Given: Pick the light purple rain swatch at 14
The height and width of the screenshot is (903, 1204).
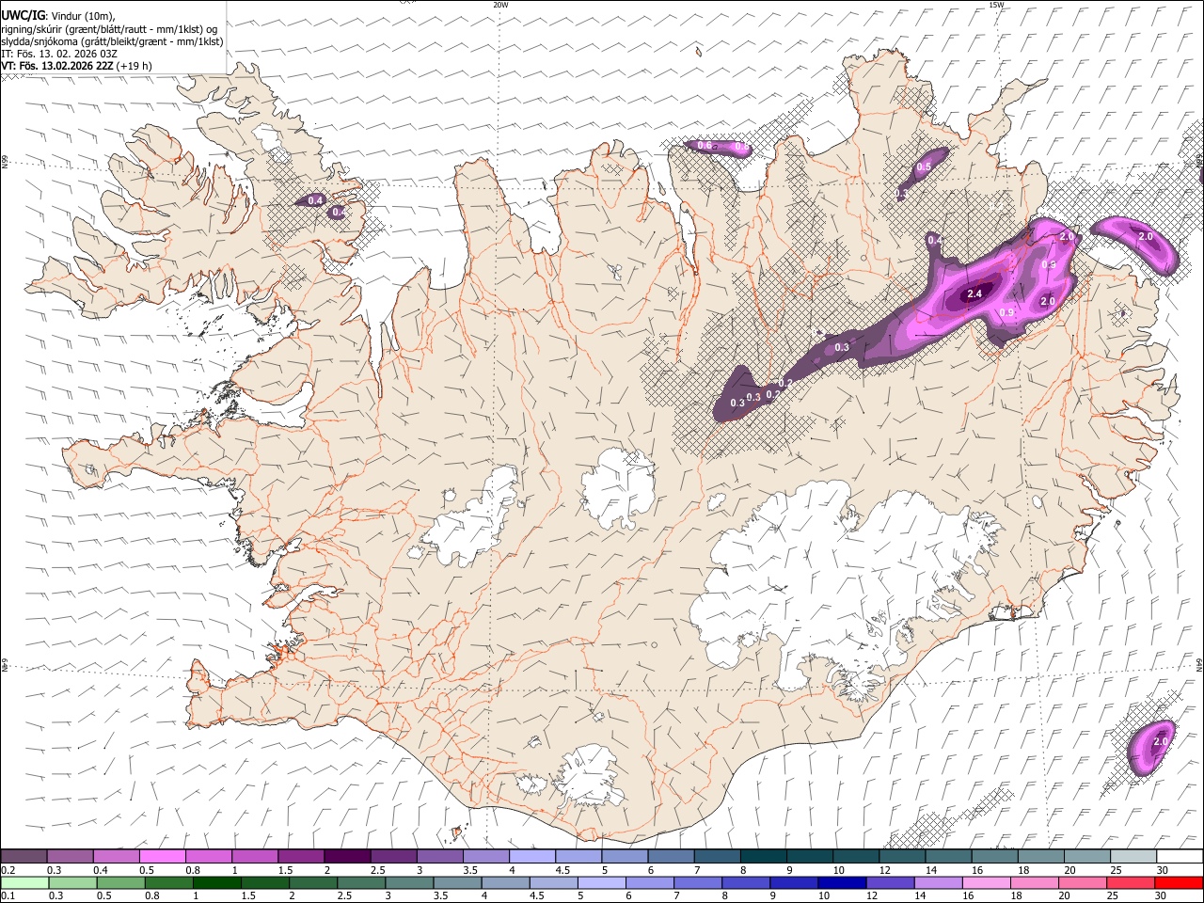Looking at the screenshot, I should pos(937,882).
